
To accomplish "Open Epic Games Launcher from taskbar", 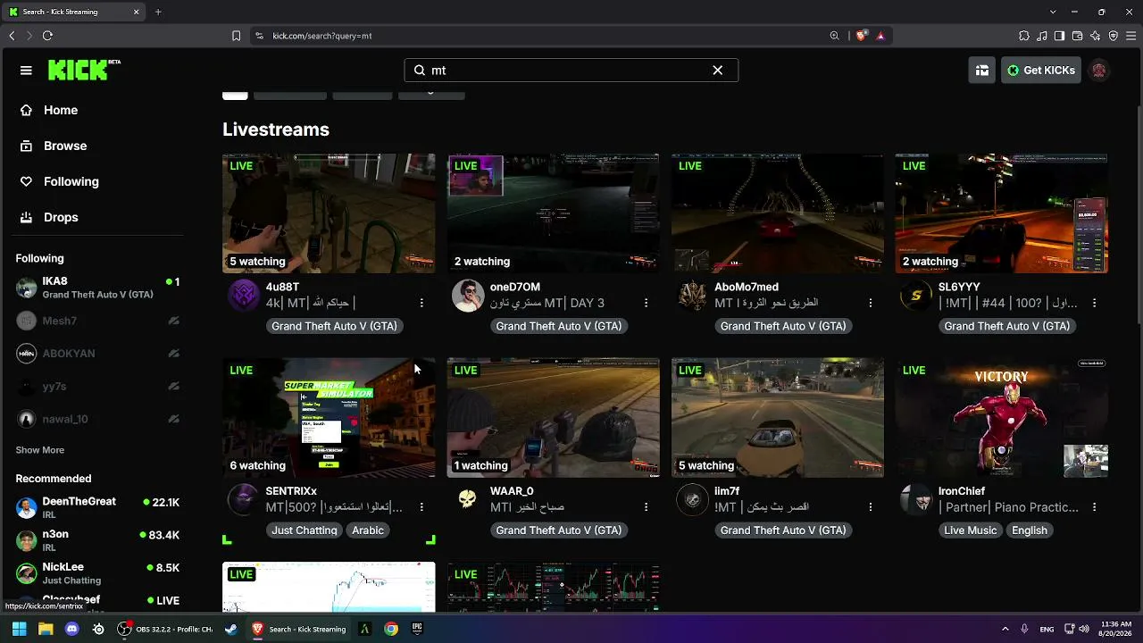I will (x=417, y=629).
